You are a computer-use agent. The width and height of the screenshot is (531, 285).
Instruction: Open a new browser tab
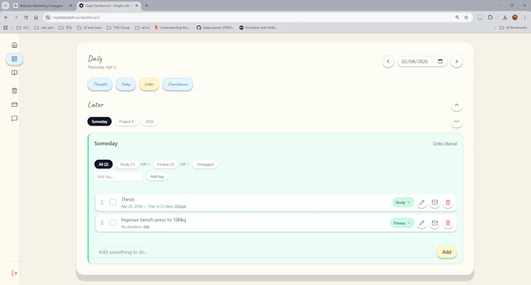pyautogui.click(x=147, y=6)
